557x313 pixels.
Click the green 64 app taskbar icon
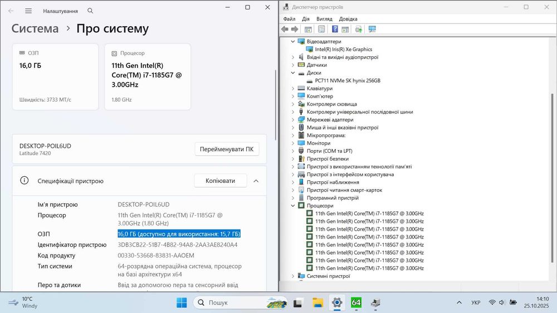coord(356,303)
